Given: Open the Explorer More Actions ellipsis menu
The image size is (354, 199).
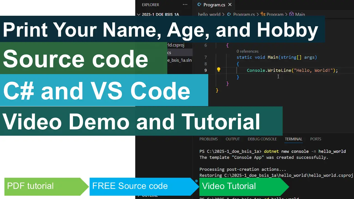Looking at the screenshot, I should point(185,5).
